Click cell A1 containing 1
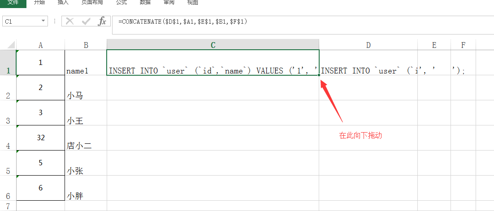Screen dimensions: 494x211 click(x=40, y=63)
